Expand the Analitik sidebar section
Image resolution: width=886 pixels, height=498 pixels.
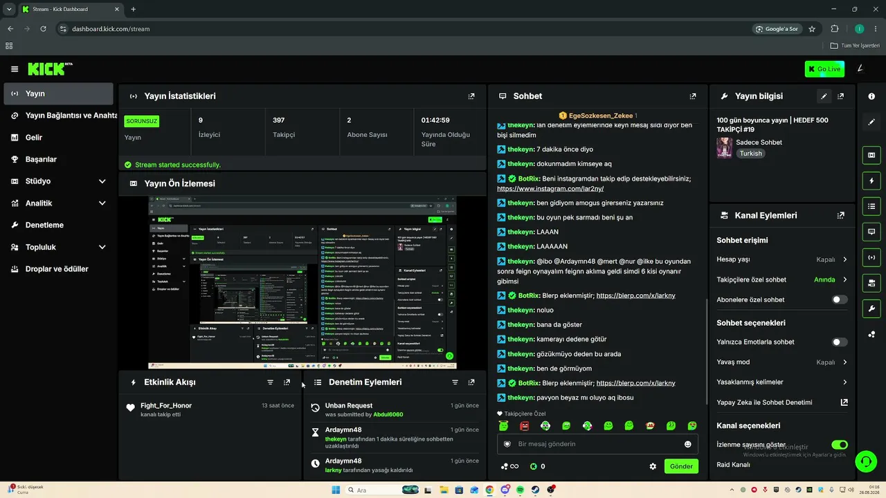click(x=59, y=203)
